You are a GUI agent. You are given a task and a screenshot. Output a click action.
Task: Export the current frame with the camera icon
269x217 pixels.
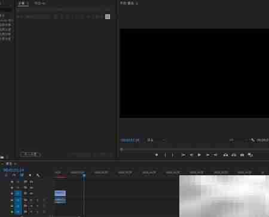click(242, 155)
